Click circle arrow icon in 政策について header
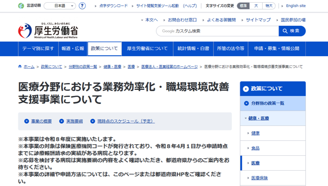328x186 pixels. [x=246, y=89]
